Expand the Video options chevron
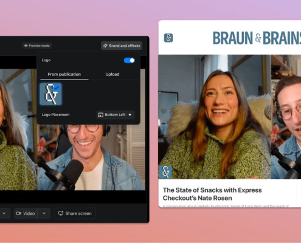Image resolution: width=301 pixels, height=243 pixels. pyautogui.click(x=44, y=213)
